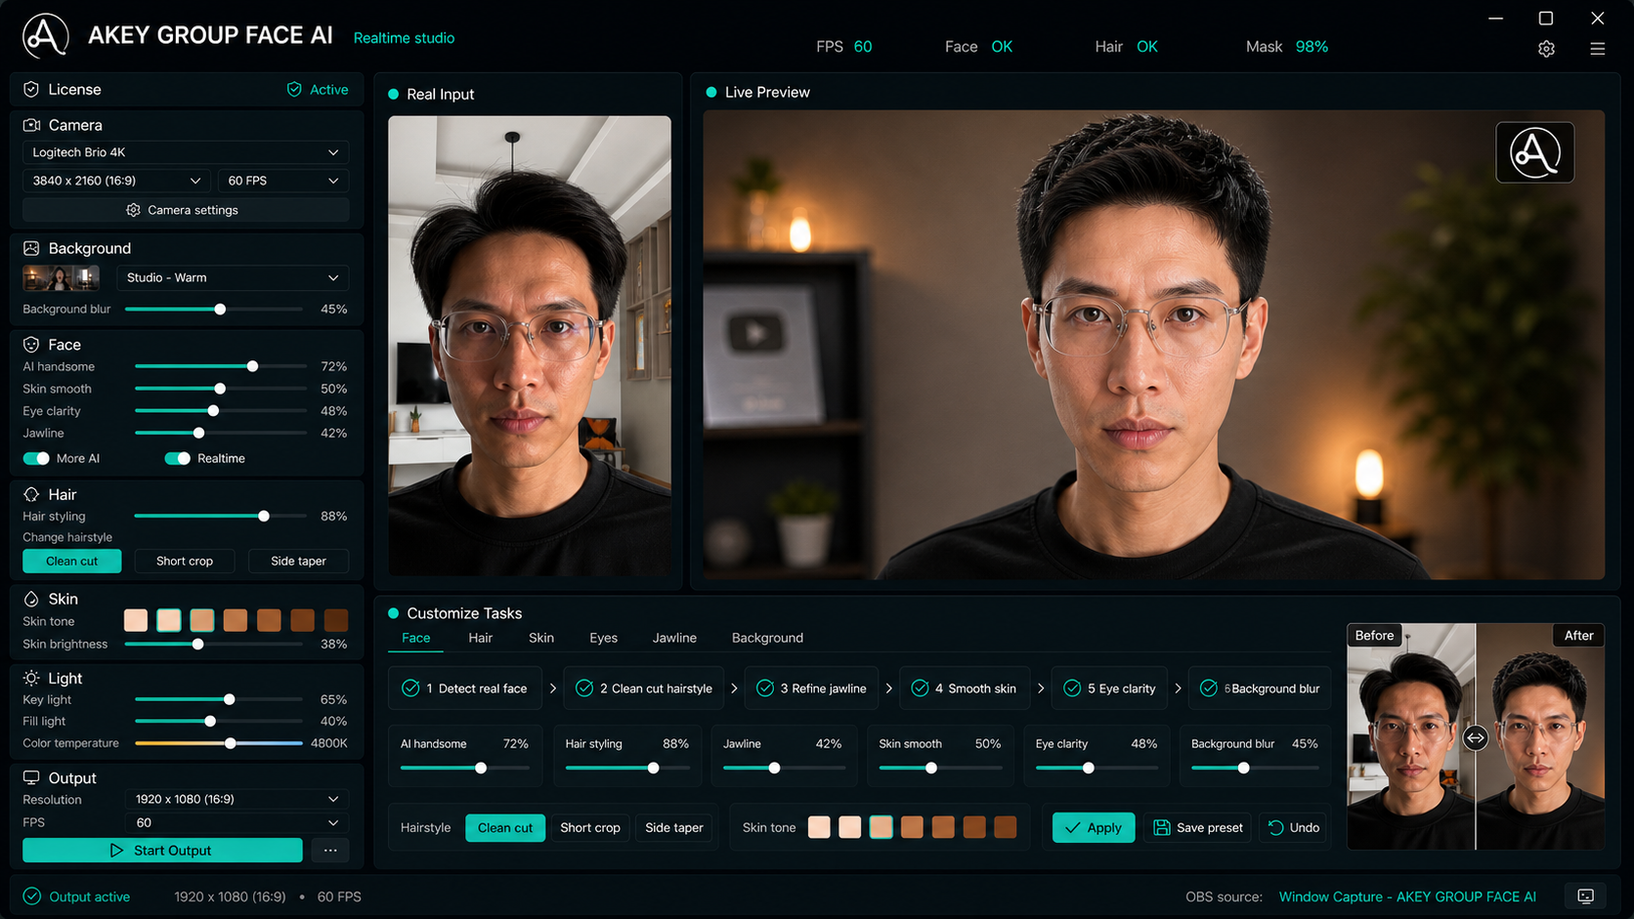This screenshot has height=919, width=1634.
Task: Pick the darkest skin tone swatch in Skin panel
Action: point(336,620)
